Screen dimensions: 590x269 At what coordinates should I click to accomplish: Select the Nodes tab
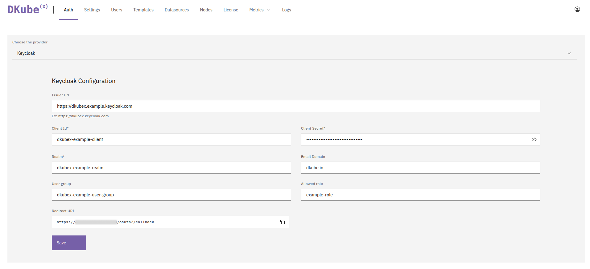pyautogui.click(x=206, y=10)
